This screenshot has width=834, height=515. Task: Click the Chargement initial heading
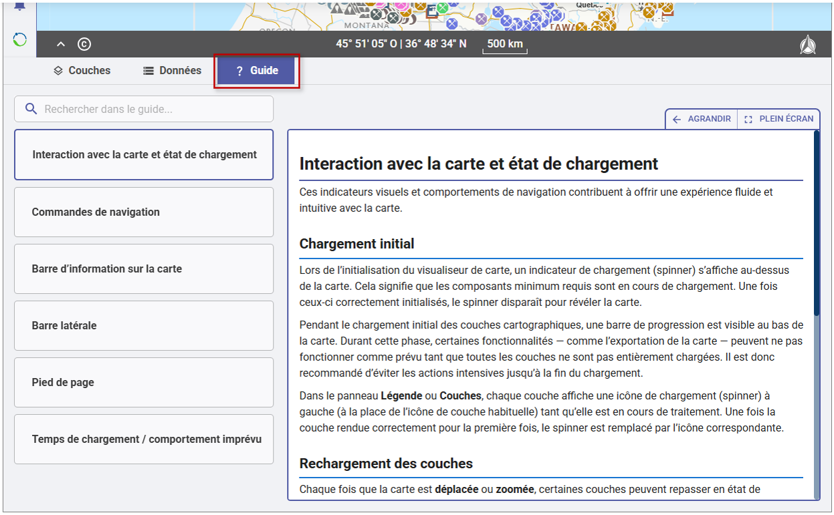click(356, 244)
